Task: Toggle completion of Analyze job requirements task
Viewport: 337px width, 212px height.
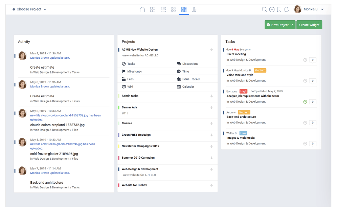Action: click(x=305, y=102)
